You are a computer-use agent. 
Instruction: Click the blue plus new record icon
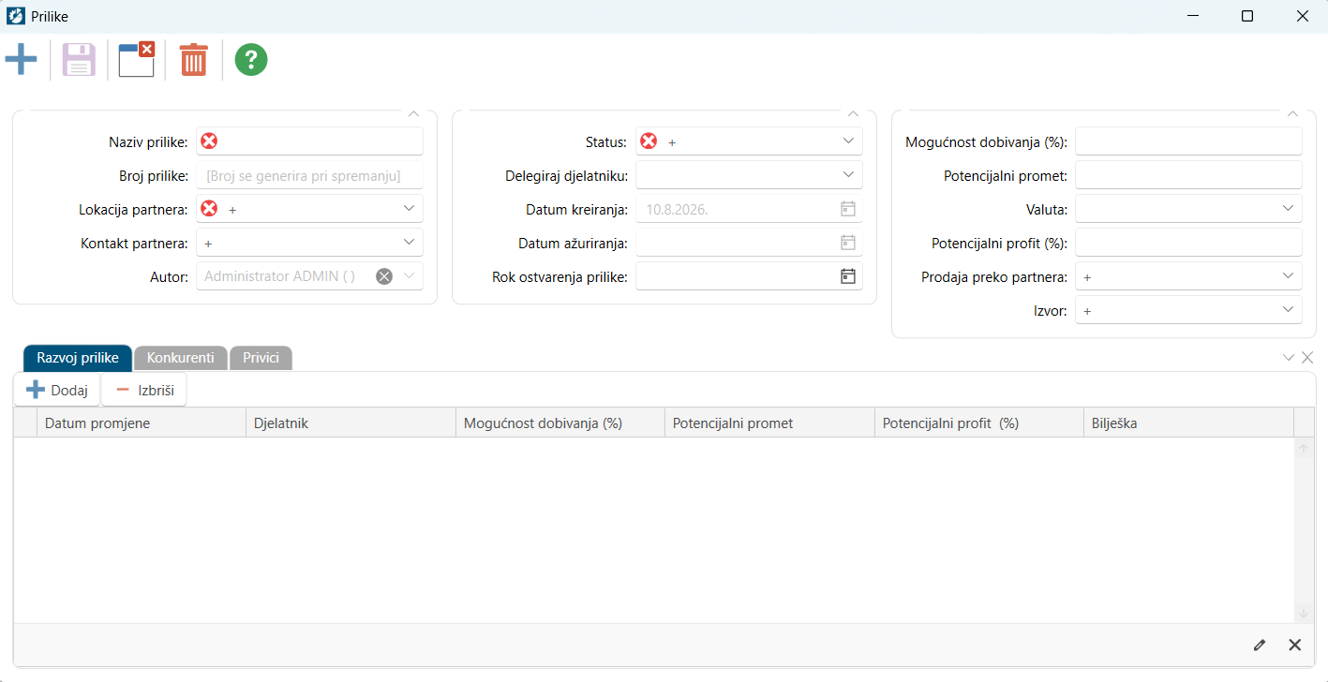pos(21,60)
